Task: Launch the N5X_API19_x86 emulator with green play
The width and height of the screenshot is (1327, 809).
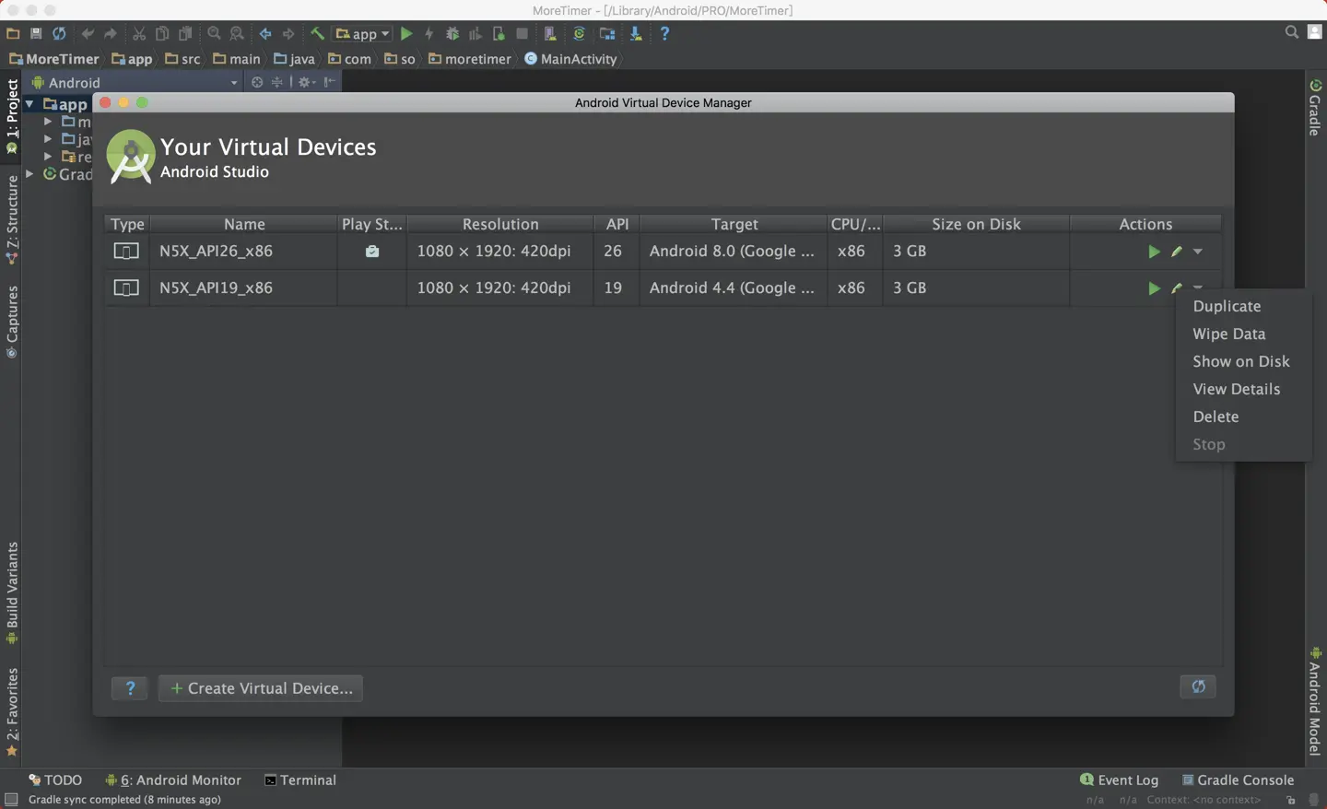Action: [1154, 288]
